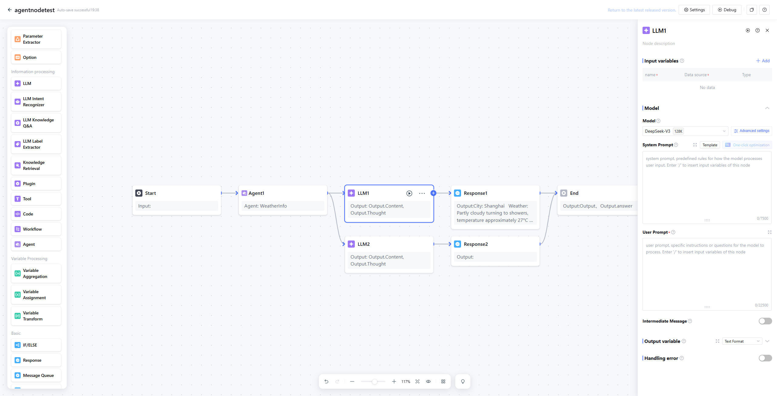Enable the Intermediate Message toggle
Image resolution: width=777 pixels, height=396 pixels.
click(765, 321)
